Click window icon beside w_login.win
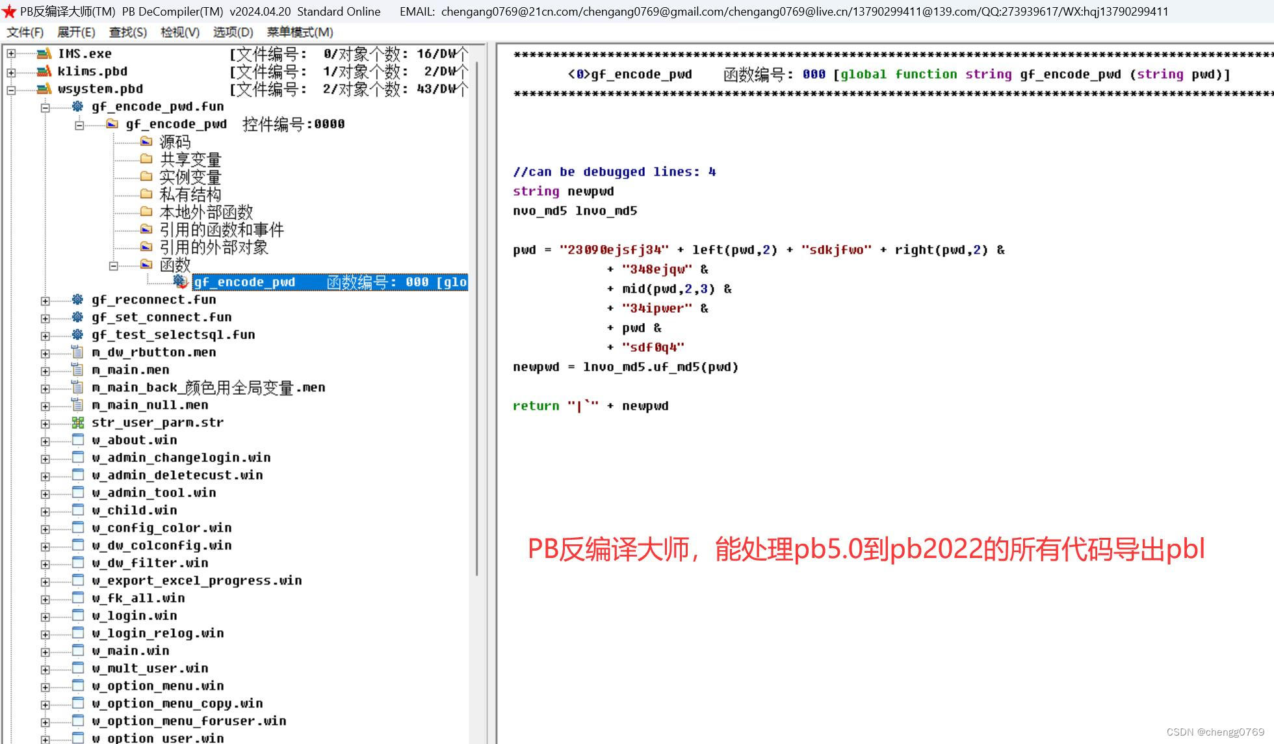 click(x=77, y=616)
